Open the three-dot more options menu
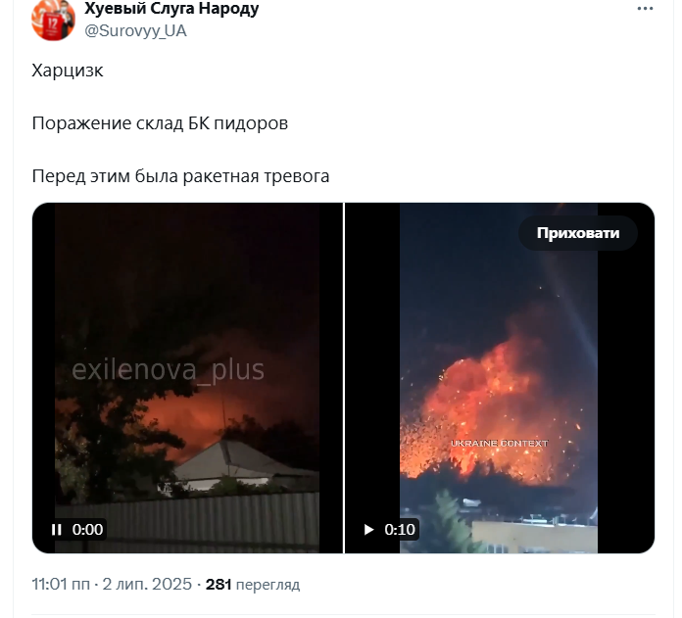The height and width of the screenshot is (618, 682). (x=645, y=9)
